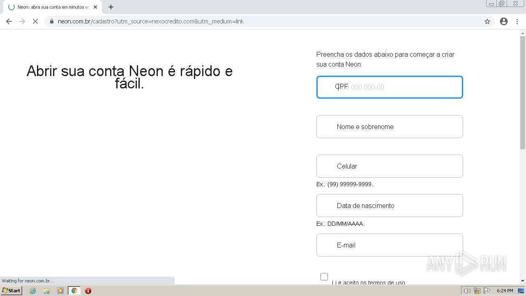This screenshot has height=296, width=526.
Task: Launch Internet Explorer from taskbar
Action: tap(32, 291)
